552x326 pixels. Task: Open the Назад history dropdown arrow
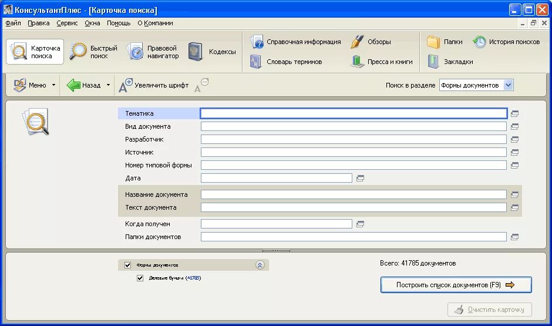pyautogui.click(x=108, y=85)
